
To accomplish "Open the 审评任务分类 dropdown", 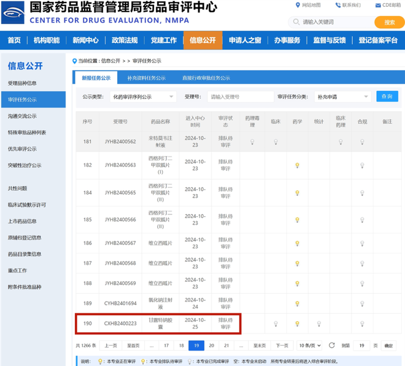I will click(341, 97).
